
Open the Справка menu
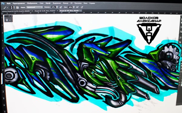(x=92, y=3)
